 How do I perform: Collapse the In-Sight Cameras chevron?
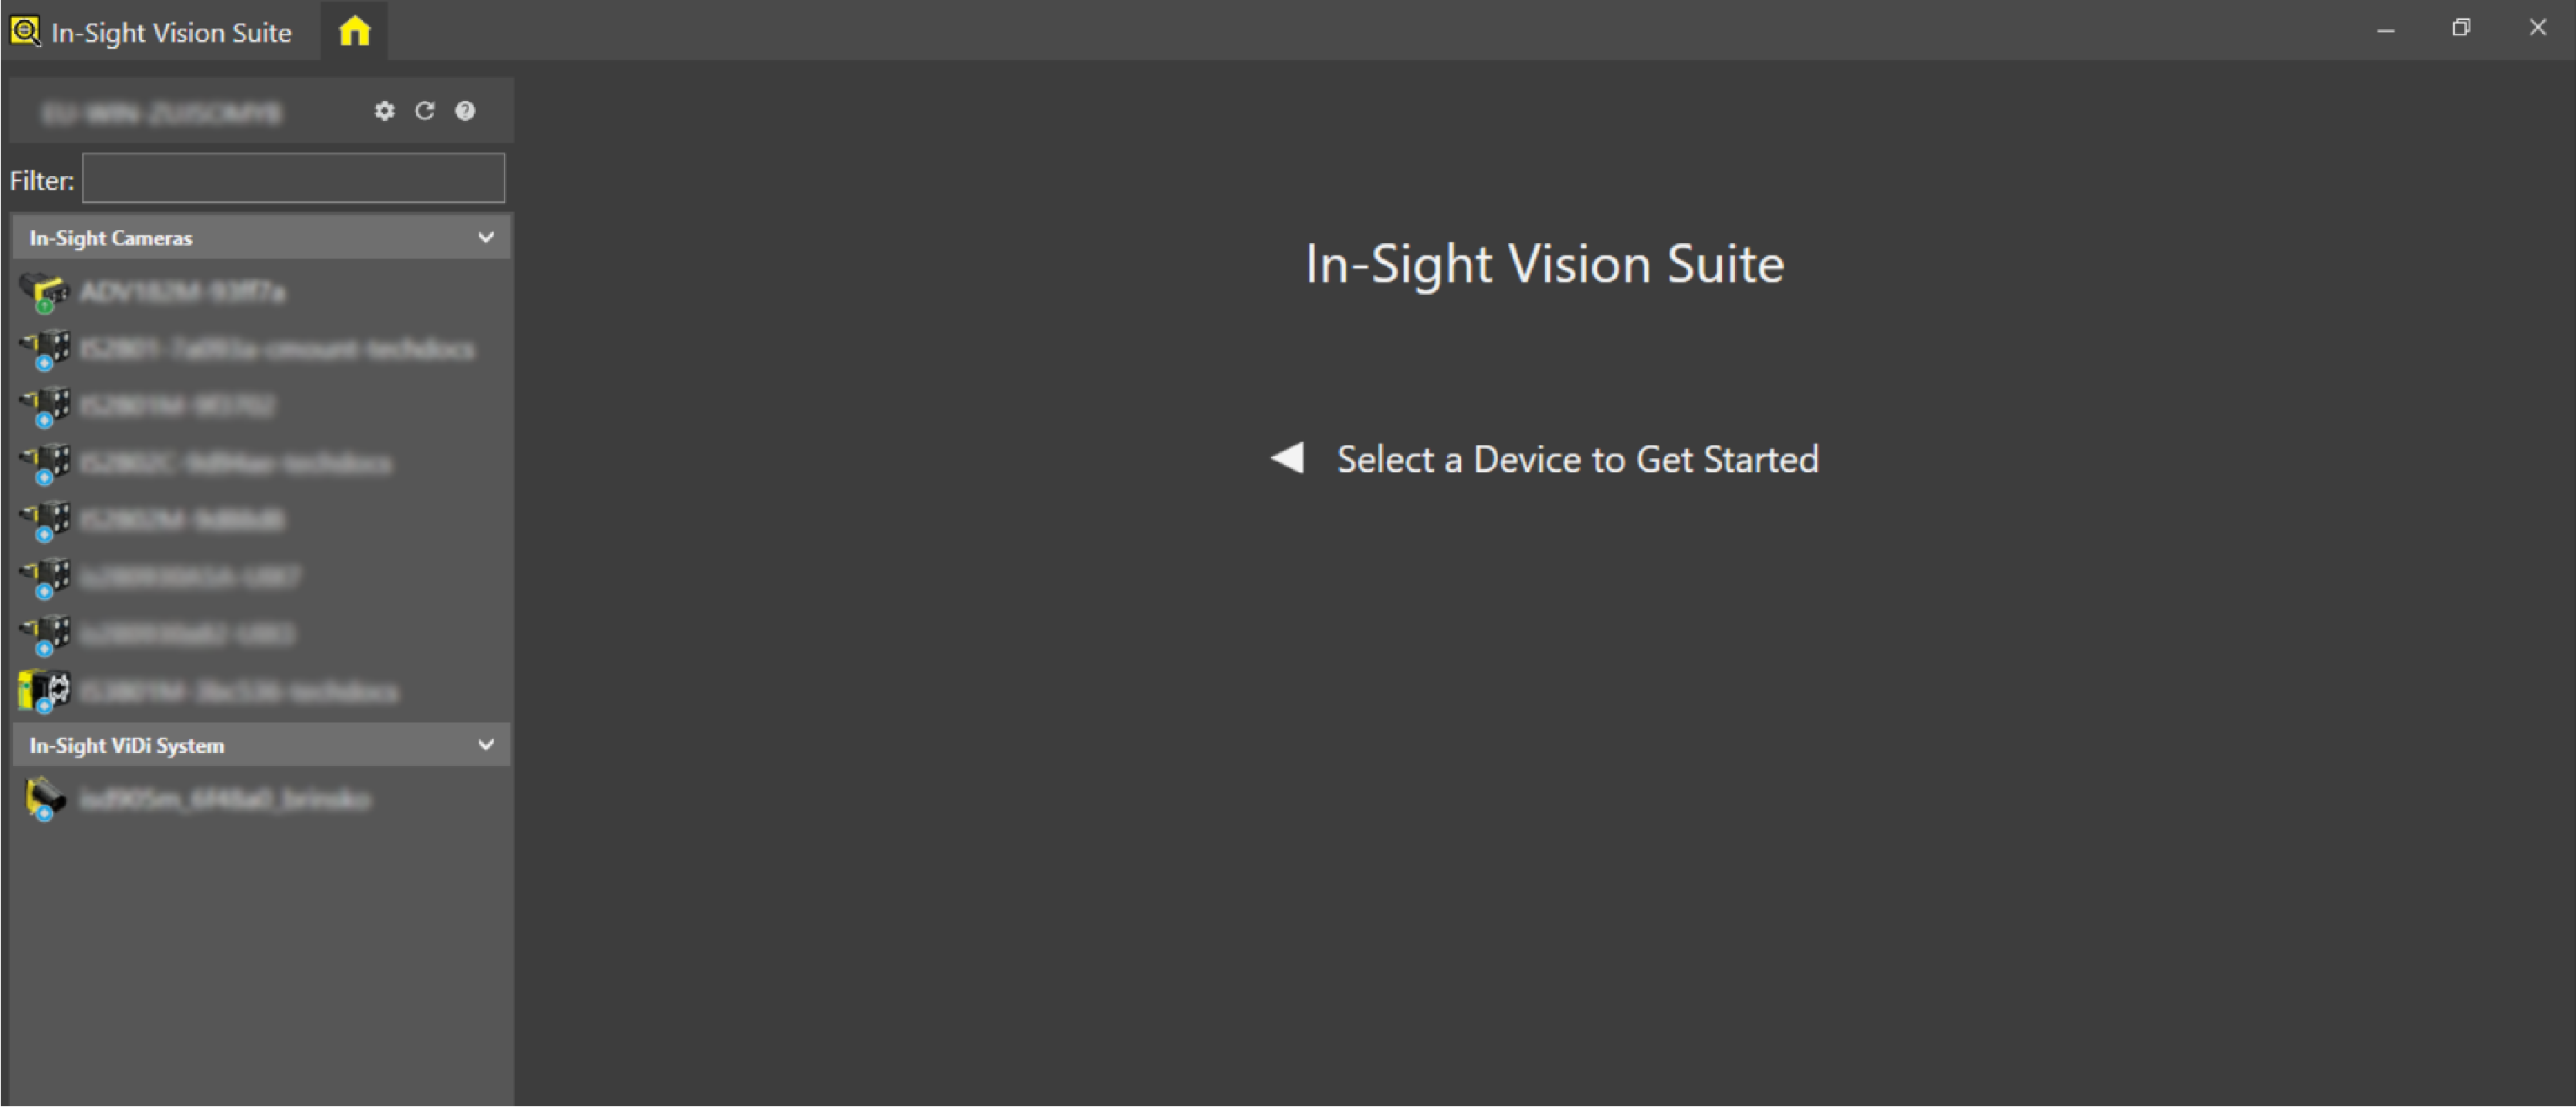486,238
